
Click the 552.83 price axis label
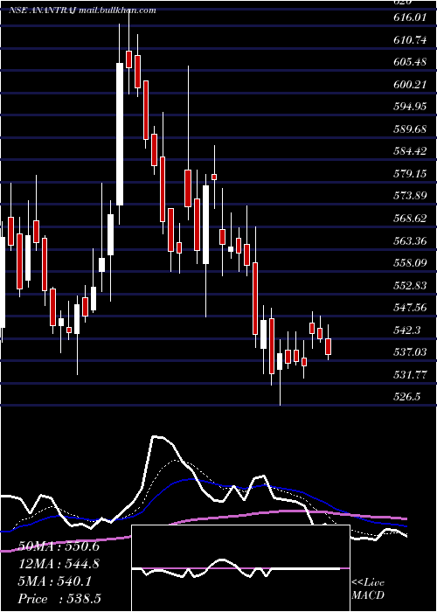click(x=411, y=286)
